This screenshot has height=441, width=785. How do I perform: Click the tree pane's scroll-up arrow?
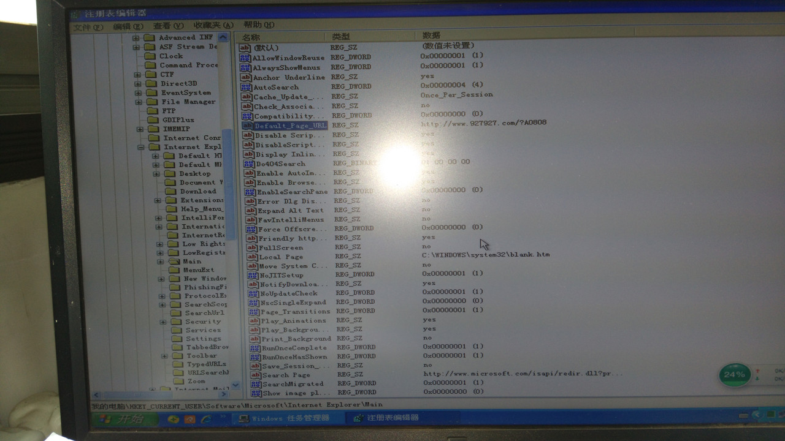tap(223, 37)
